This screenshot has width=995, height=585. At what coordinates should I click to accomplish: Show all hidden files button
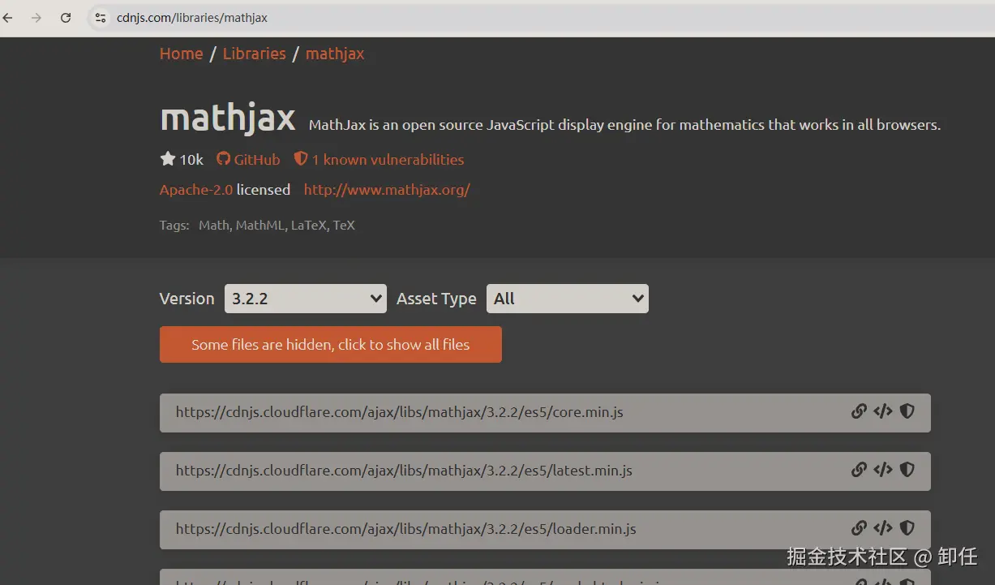click(x=331, y=345)
